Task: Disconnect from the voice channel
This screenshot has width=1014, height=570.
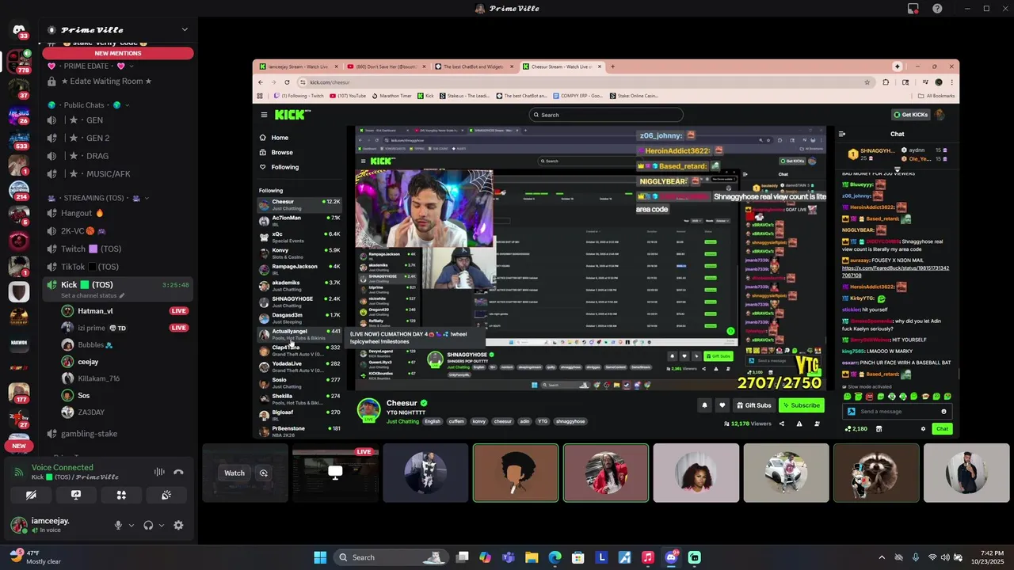Action: (x=178, y=473)
